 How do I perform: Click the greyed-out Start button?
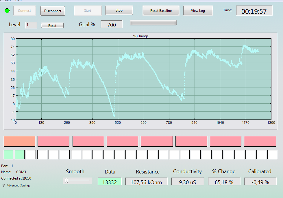88,11
